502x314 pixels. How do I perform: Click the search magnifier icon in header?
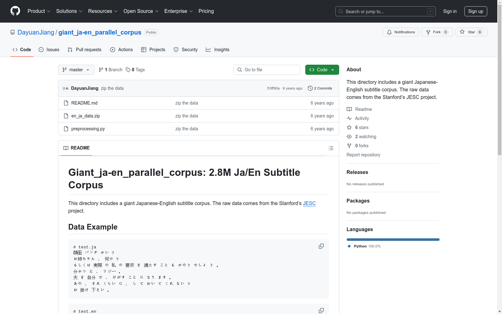[x=341, y=11]
